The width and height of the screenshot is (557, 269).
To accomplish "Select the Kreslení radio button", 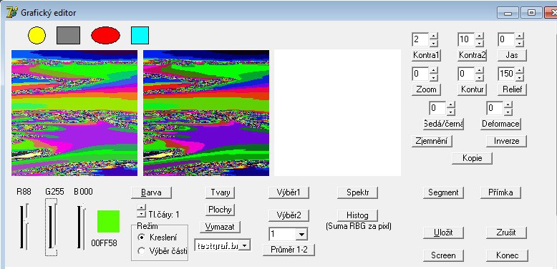I will 141,238.
